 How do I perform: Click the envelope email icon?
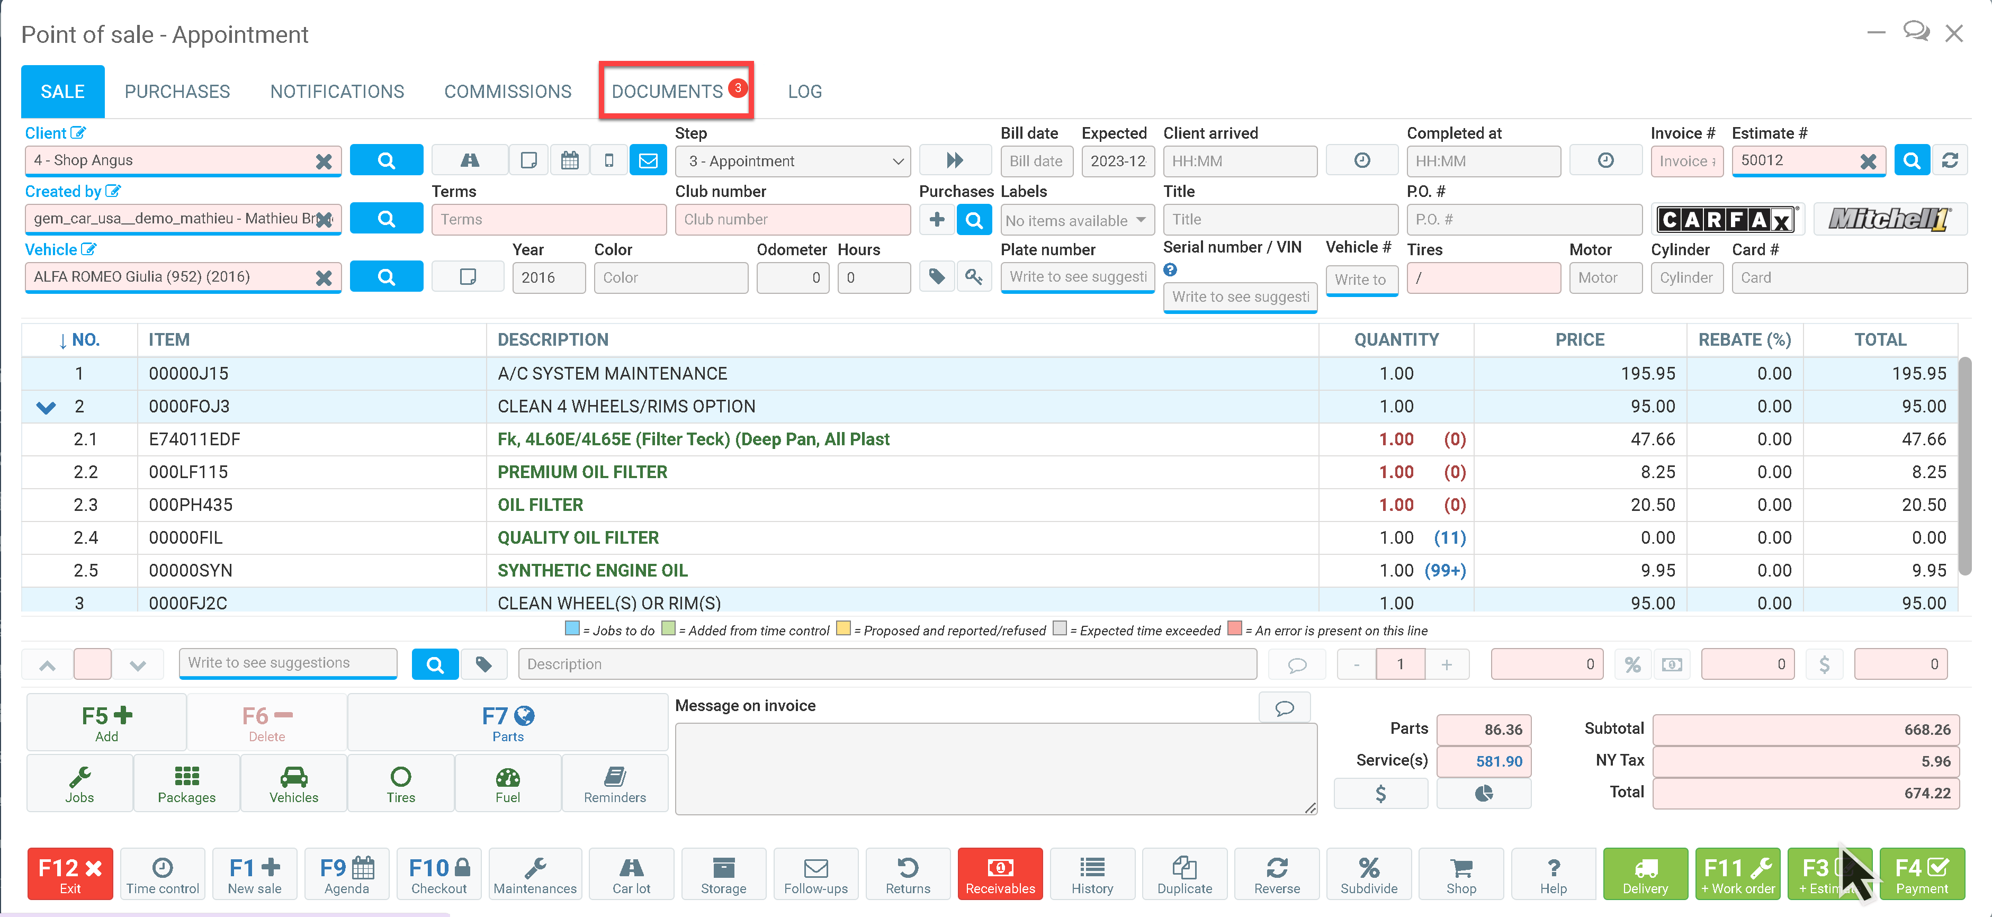(x=648, y=160)
